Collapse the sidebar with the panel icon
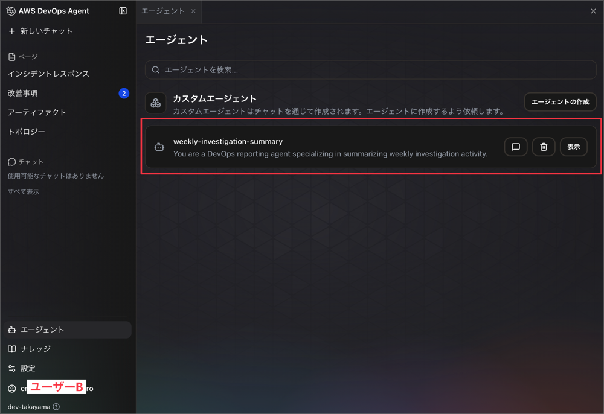Screen dimensions: 604x414 pyautogui.click(x=123, y=11)
